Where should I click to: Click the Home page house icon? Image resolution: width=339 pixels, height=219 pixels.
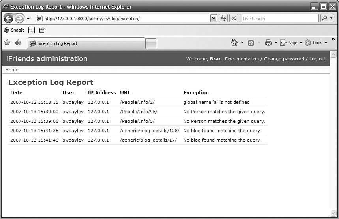coord(234,43)
